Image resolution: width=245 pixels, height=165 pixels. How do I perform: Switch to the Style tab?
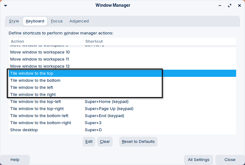click(x=14, y=21)
